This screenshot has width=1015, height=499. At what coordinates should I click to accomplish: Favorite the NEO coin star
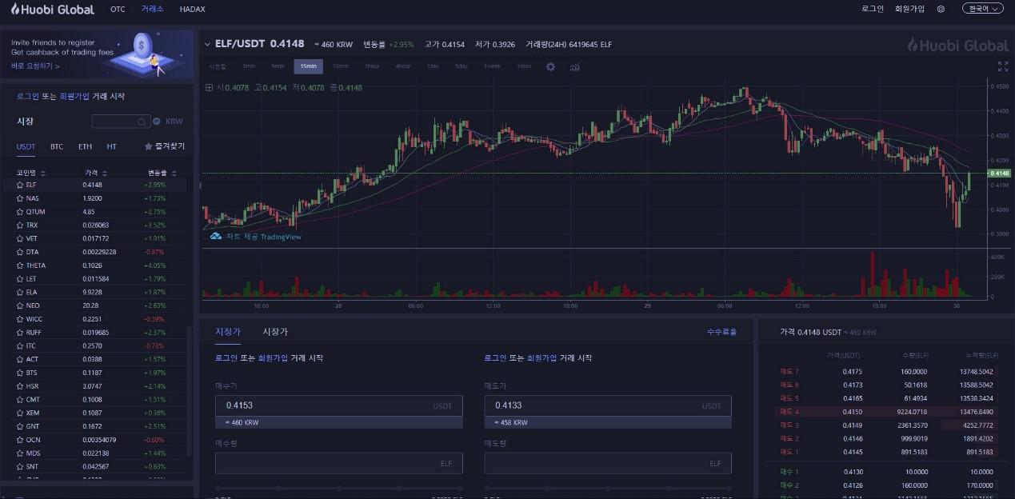20,305
